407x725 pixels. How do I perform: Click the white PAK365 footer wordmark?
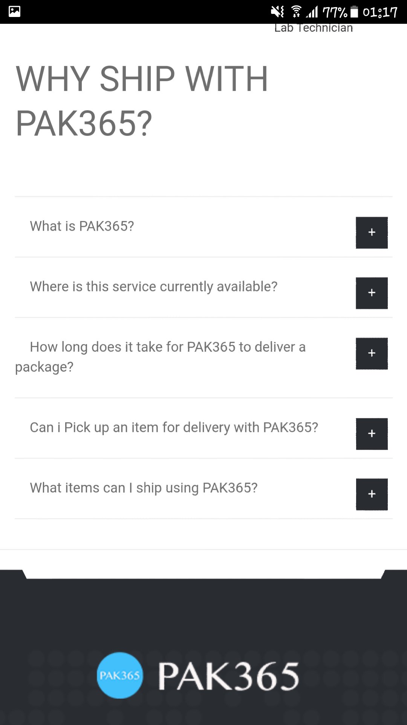coord(228,677)
